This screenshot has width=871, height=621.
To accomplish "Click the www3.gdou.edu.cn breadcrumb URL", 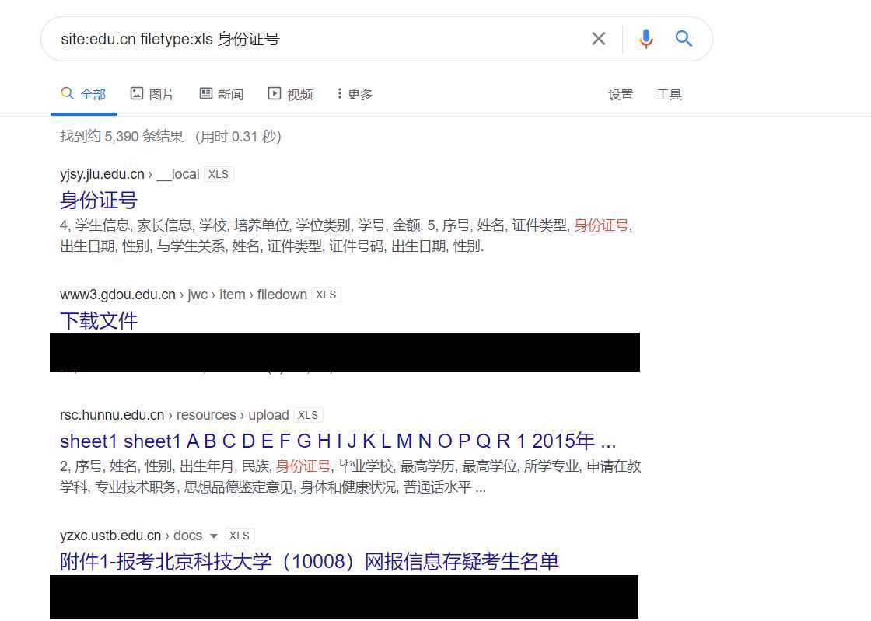I will [184, 295].
